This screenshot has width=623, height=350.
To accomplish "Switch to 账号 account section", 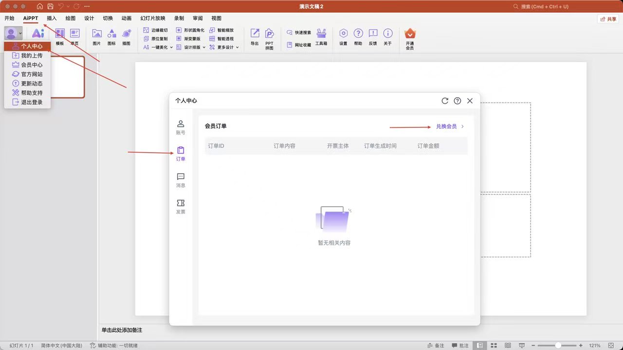I will pos(181,127).
